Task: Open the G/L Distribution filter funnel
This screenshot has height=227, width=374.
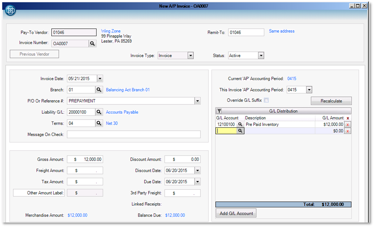Action: click(219, 111)
